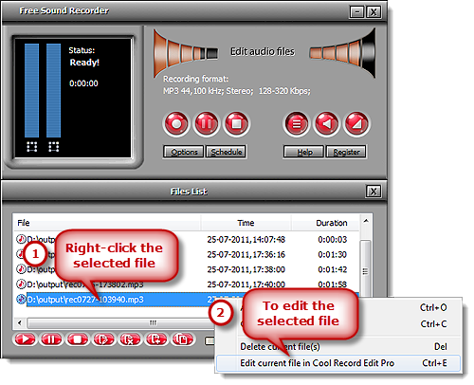Click the audio file icon in the 17:38:00 row
The image size is (474, 385).
pos(21,269)
